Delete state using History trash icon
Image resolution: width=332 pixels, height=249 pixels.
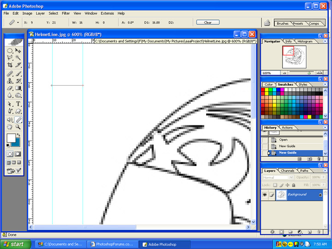tap(319, 159)
